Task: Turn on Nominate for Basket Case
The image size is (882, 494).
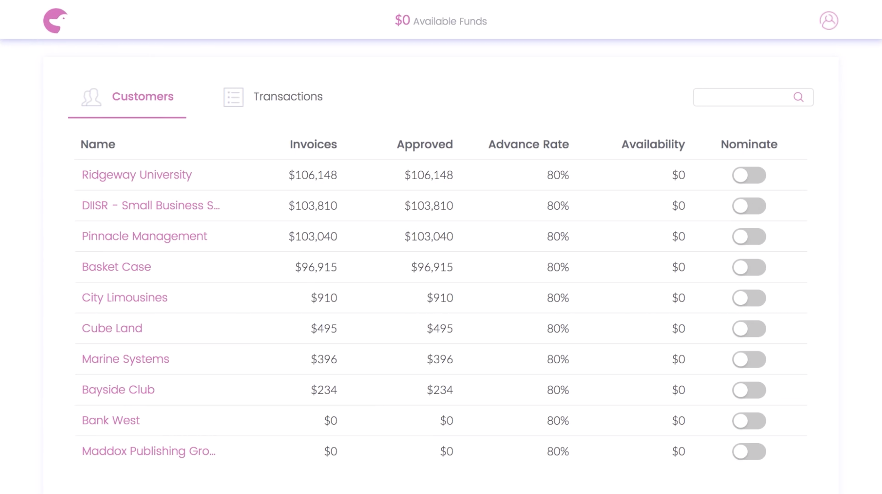Action: pos(749,267)
